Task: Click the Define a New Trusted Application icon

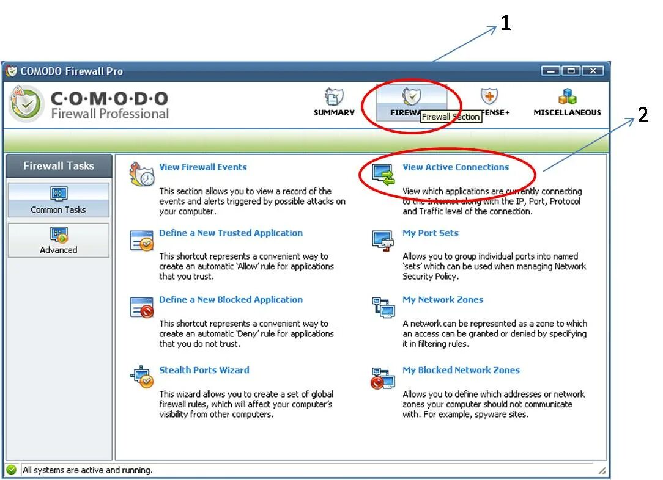Action: 142,241
